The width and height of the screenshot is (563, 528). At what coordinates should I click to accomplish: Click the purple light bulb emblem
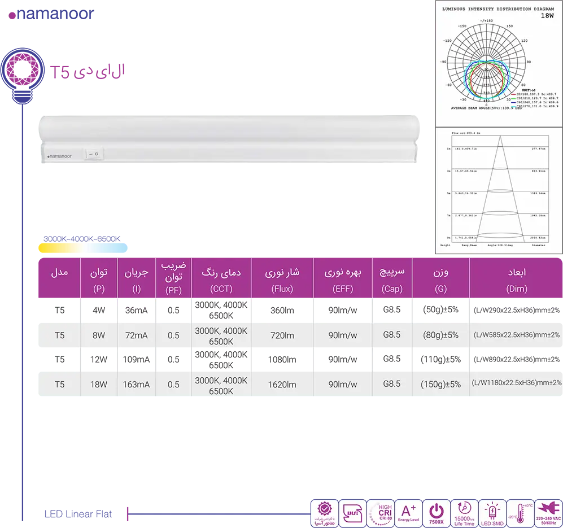pos(22,72)
